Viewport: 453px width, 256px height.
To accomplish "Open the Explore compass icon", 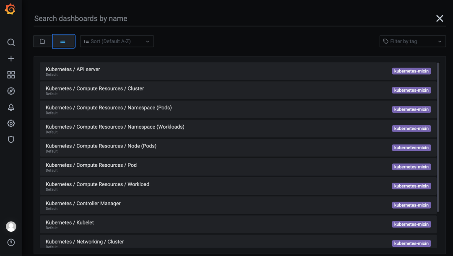I will click(x=11, y=91).
